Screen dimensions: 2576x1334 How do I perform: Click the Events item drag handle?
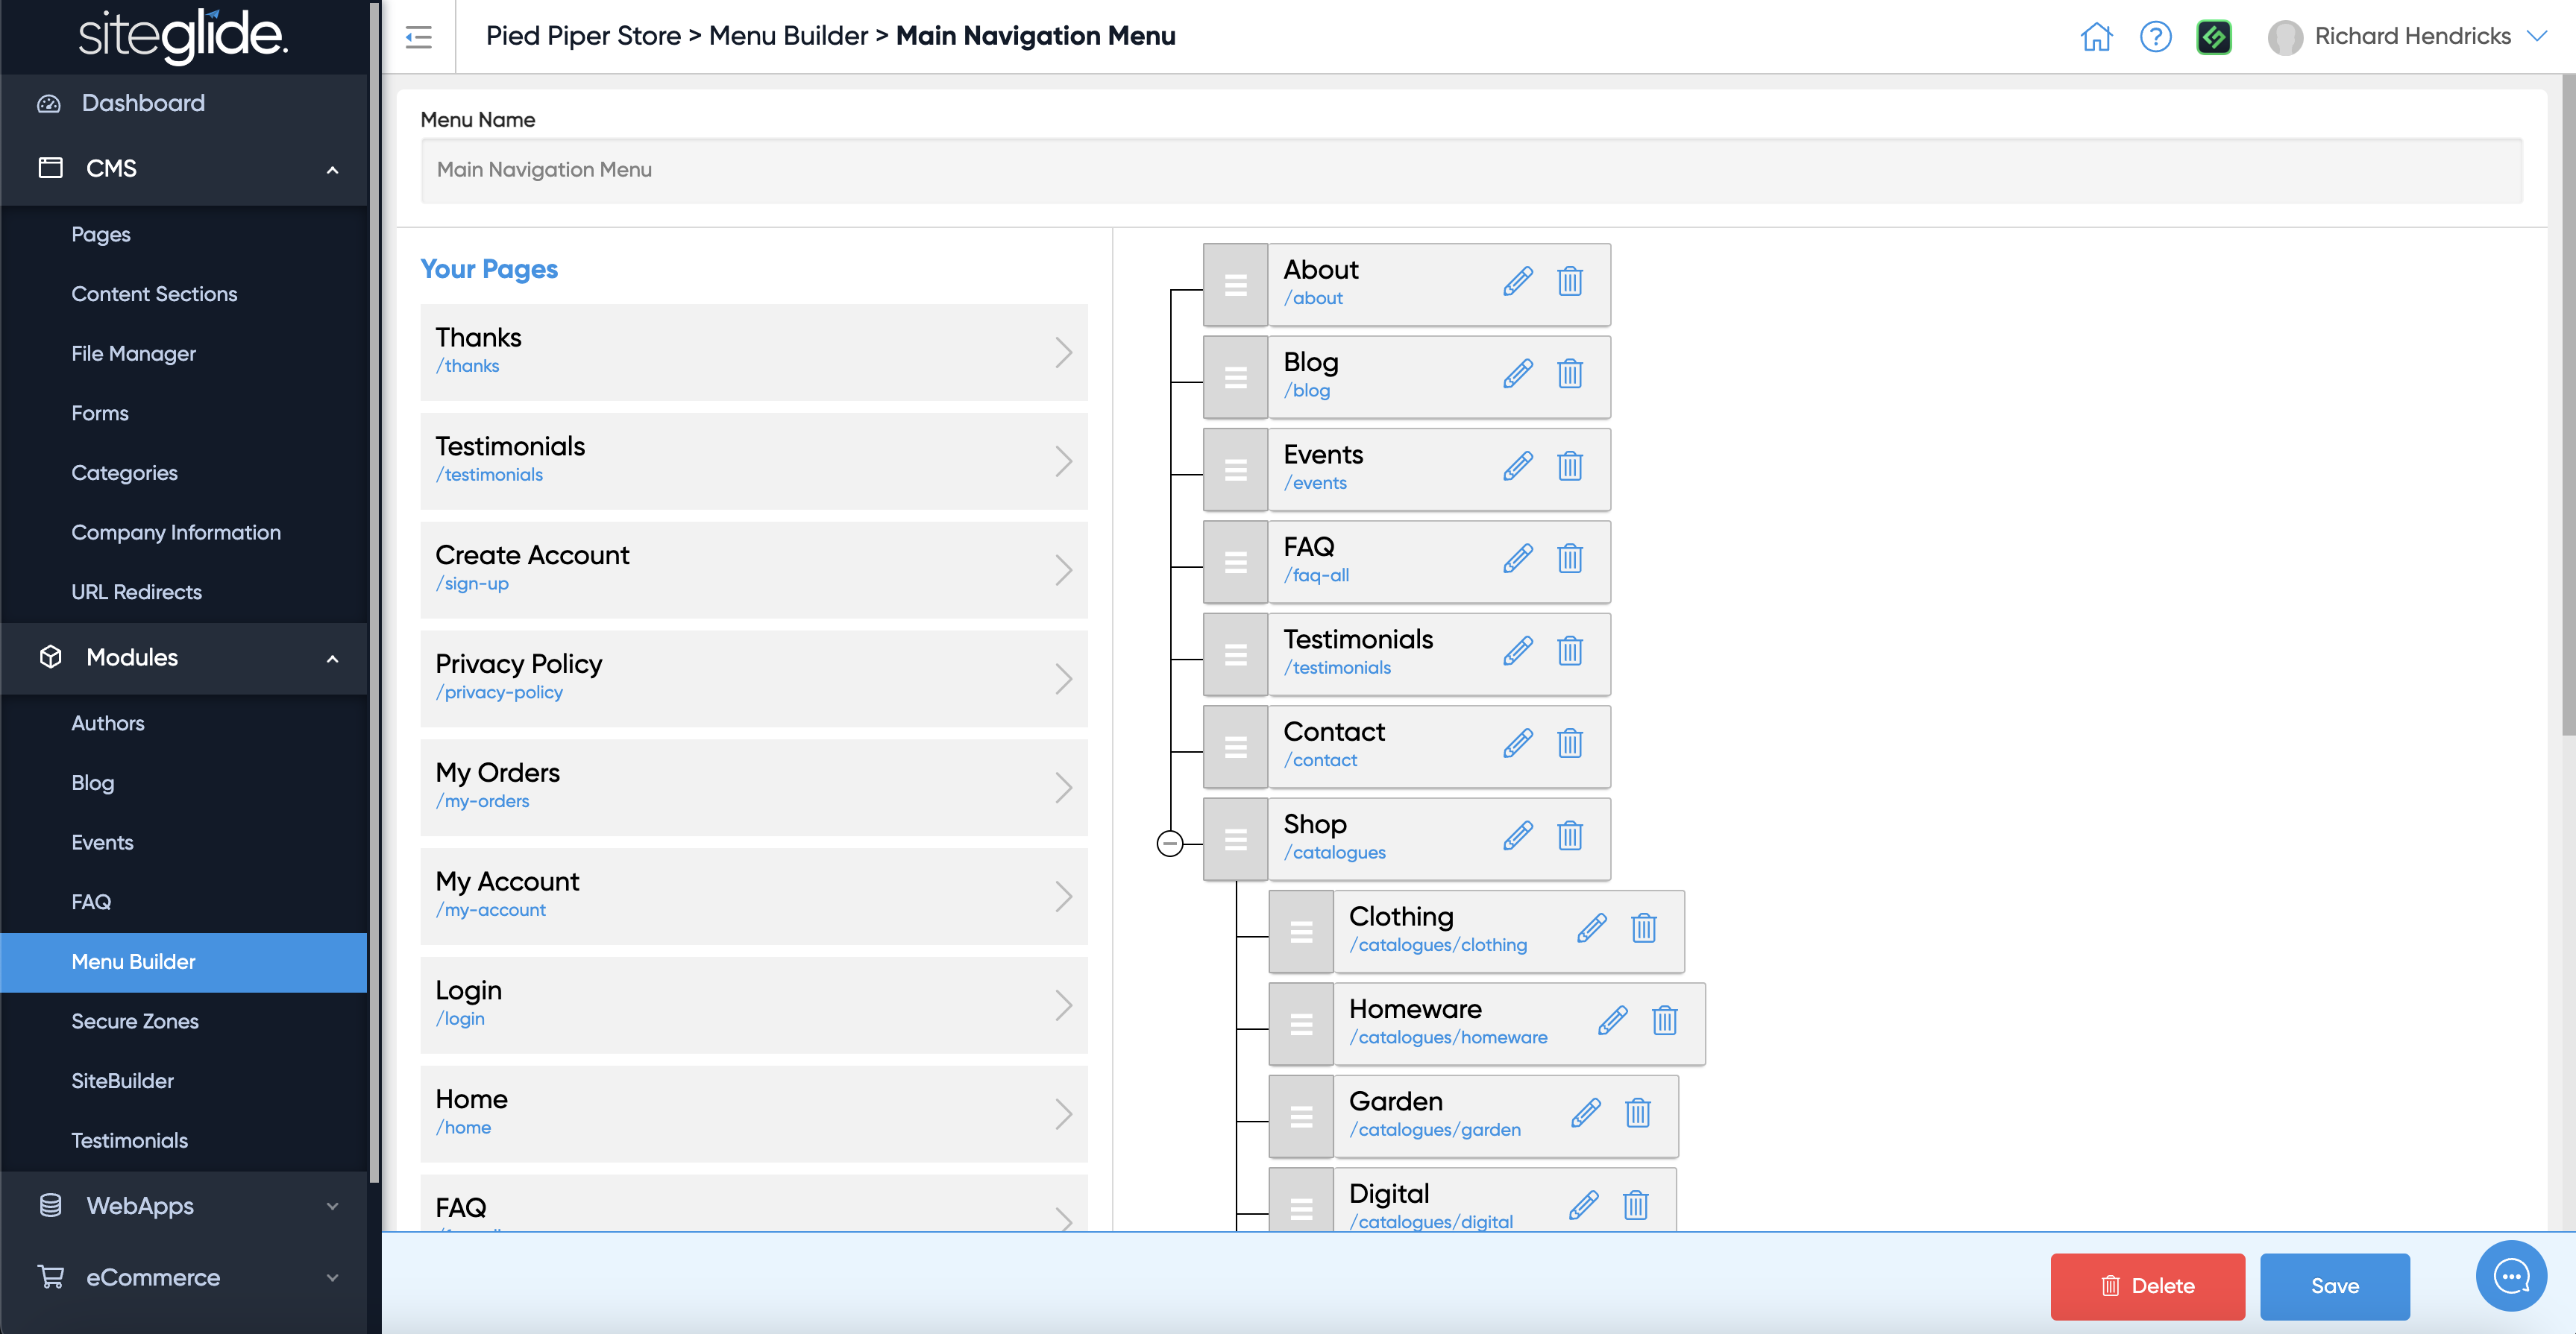[1236, 470]
